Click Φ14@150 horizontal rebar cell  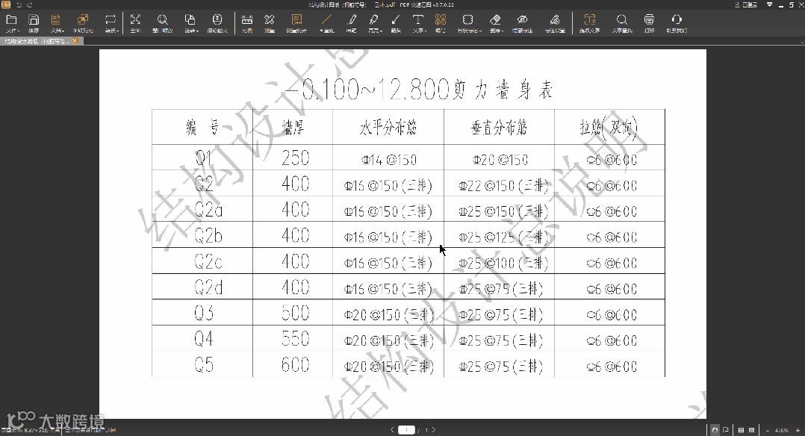tap(388, 161)
